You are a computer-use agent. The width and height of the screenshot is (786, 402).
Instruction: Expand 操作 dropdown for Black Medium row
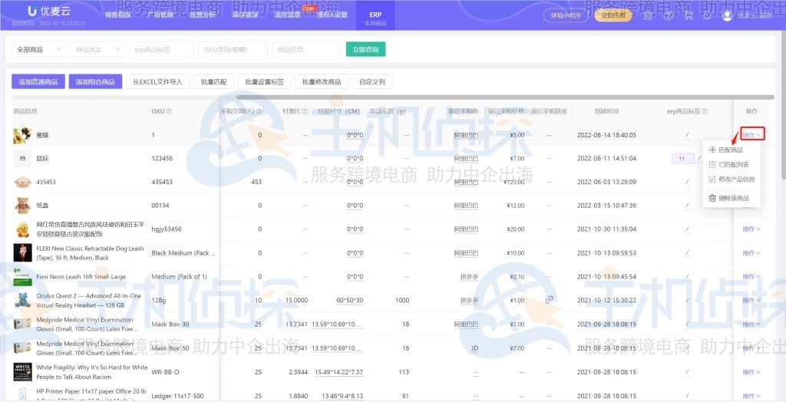point(751,252)
